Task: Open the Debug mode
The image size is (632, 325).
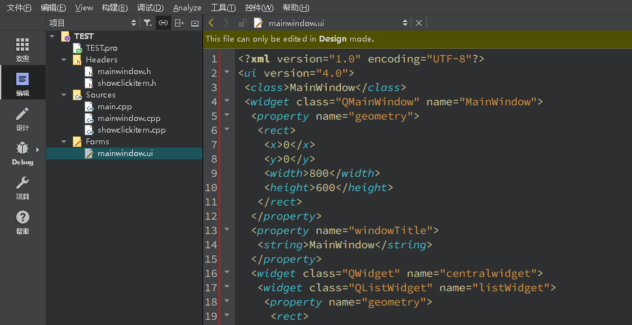Action: click(23, 153)
